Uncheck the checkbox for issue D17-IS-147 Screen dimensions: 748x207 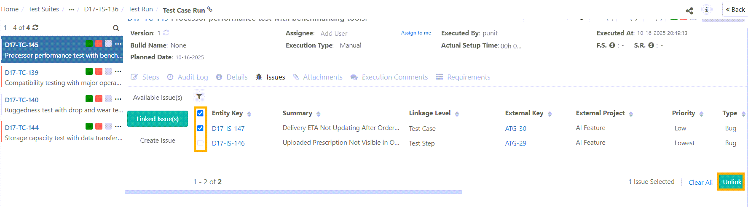coord(200,128)
